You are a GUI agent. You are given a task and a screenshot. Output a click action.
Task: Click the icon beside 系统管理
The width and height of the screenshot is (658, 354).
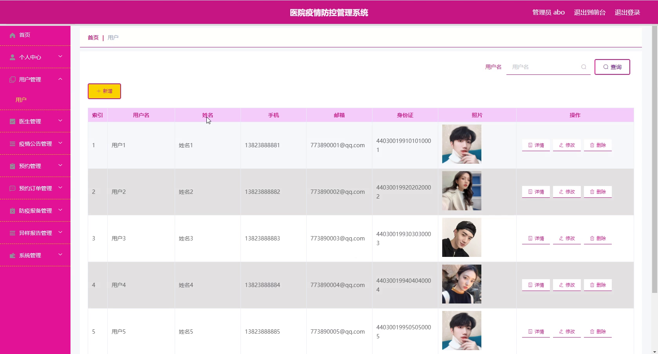click(x=13, y=255)
